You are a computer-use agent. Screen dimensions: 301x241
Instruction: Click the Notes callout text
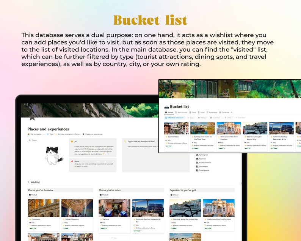(94, 165)
